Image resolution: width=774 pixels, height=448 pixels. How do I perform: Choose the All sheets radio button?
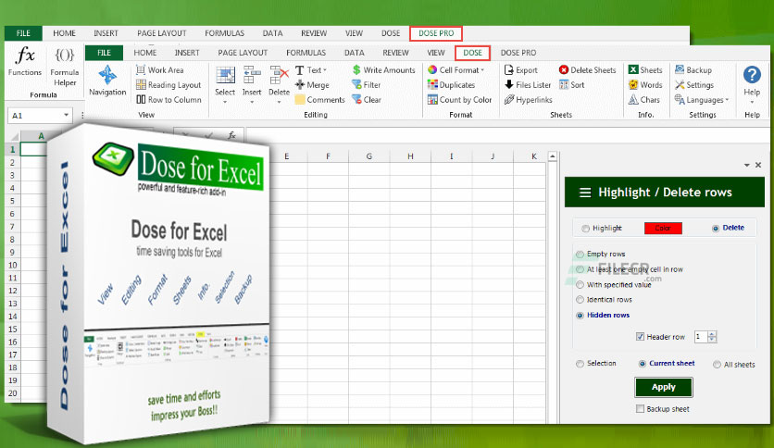coord(717,365)
